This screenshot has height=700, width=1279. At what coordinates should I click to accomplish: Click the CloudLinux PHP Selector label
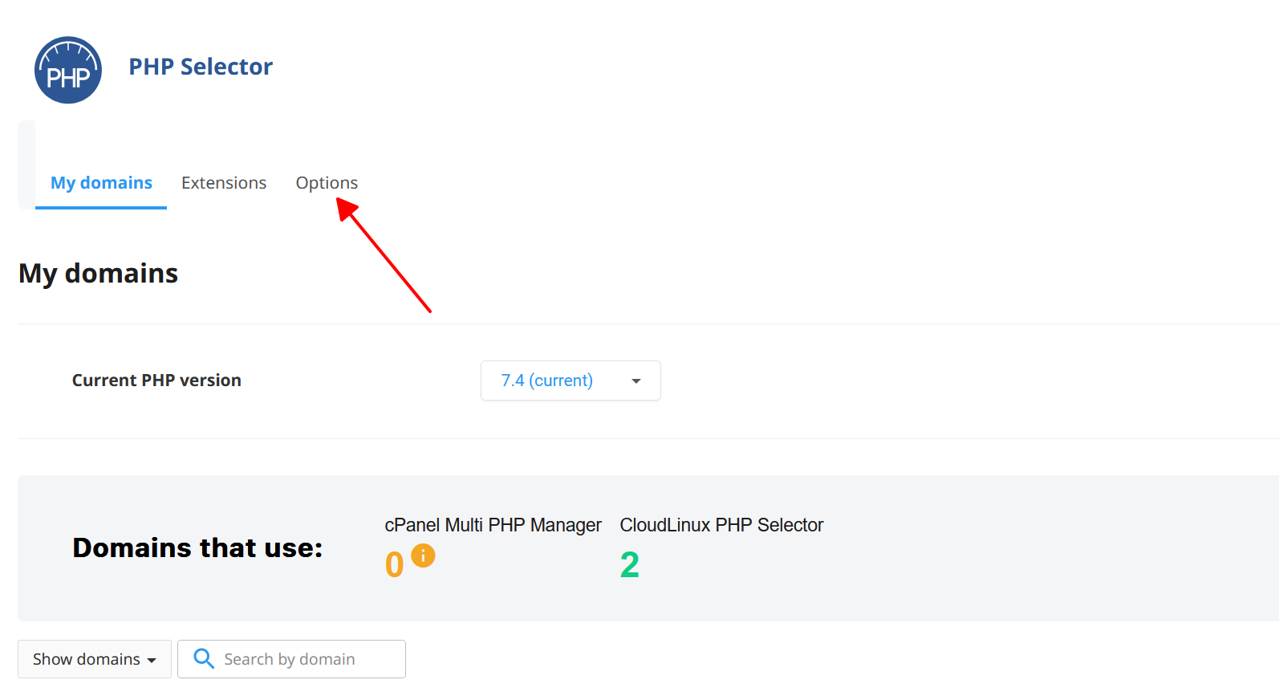tap(721, 524)
